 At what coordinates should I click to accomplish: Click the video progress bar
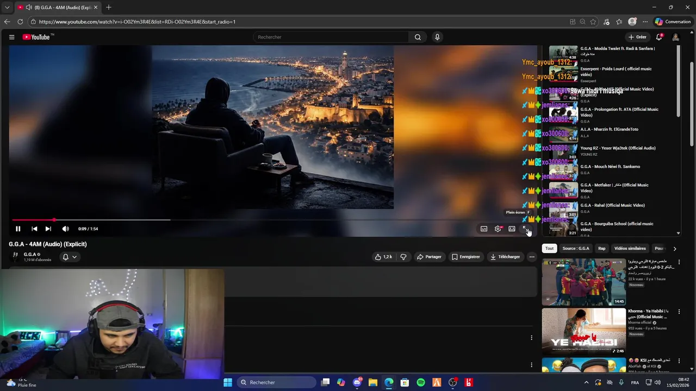coord(272,220)
